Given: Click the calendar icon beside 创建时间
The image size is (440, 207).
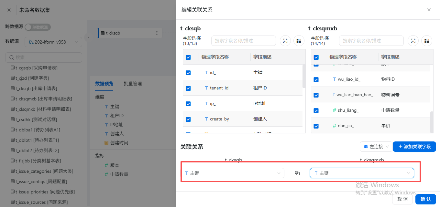Looking at the screenshot, I should (x=106, y=143).
